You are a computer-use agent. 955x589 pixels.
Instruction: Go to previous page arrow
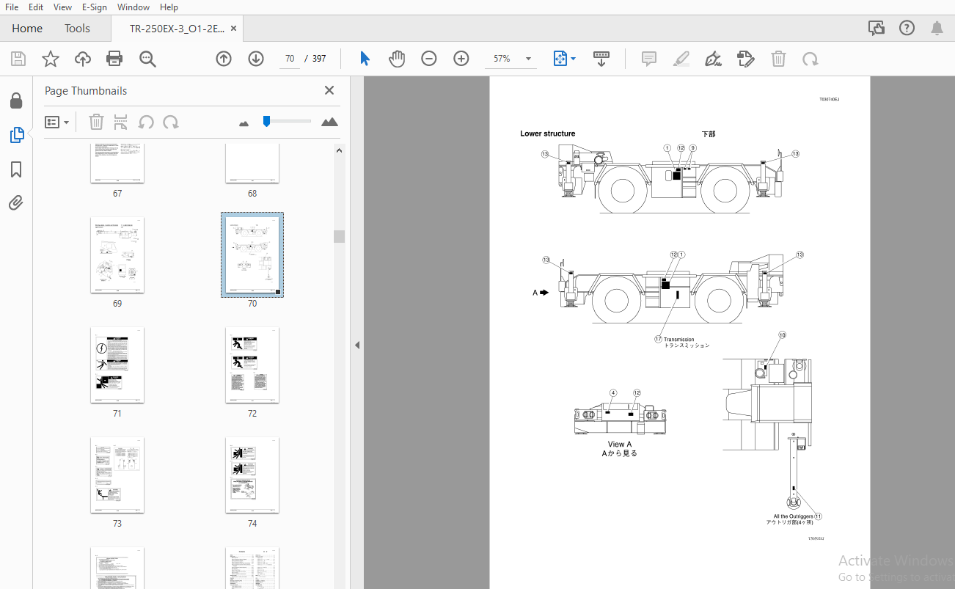pyautogui.click(x=224, y=59)
